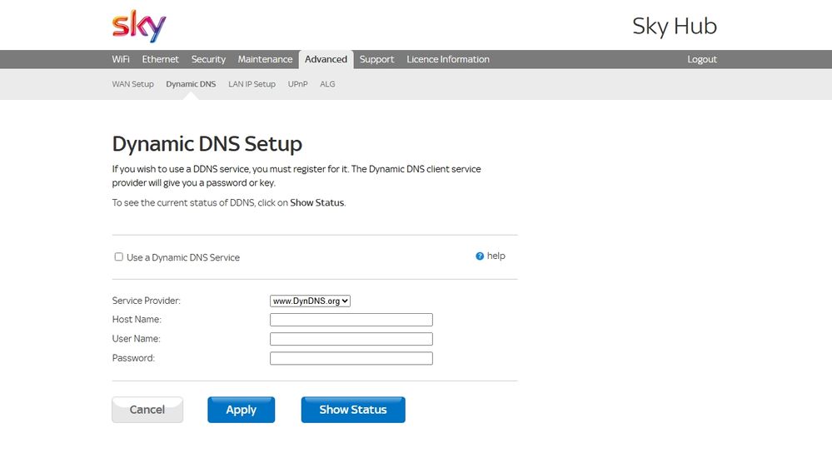Click the Sky logo
The image size is (832, 453).
point(139,26)
